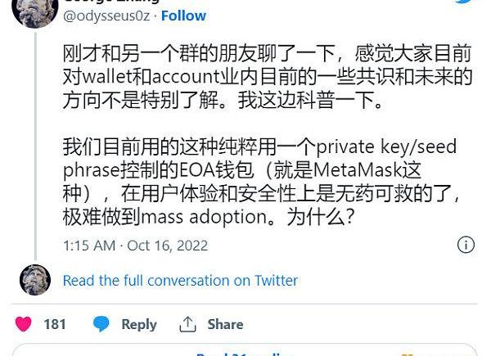Open the @odysseus0z handle profile
The image size is (491, 356).
tap(106, 16)
